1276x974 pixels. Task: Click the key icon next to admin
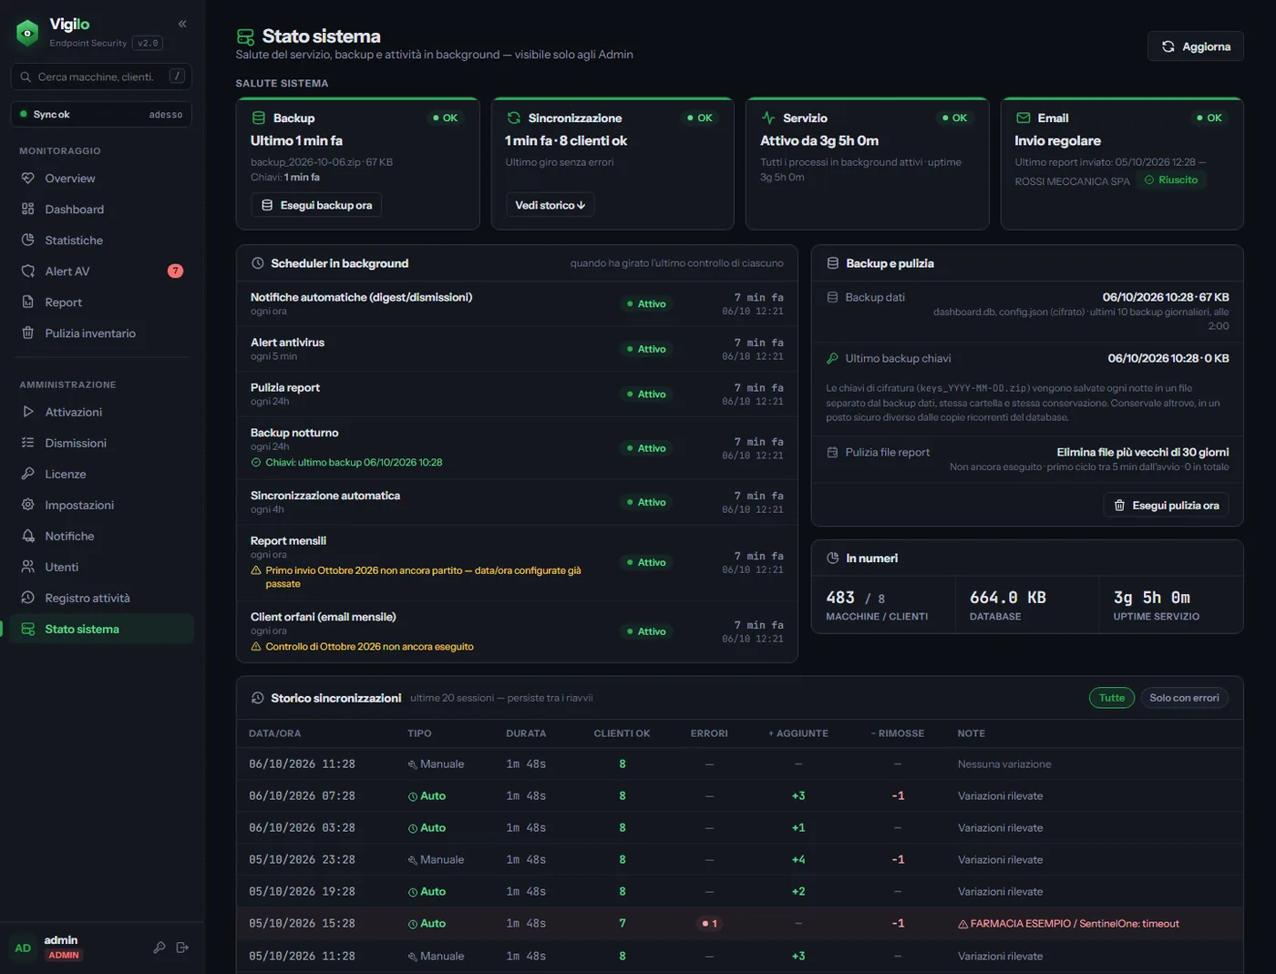coord(159,948)
